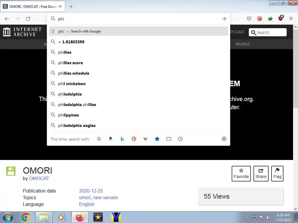
Task: Open search settings gear icon
Action: [224, 139]
